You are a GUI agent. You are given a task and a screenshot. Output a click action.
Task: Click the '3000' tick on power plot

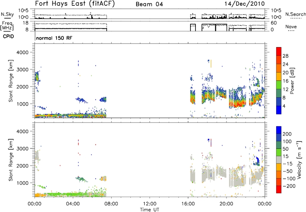[22, 70]
